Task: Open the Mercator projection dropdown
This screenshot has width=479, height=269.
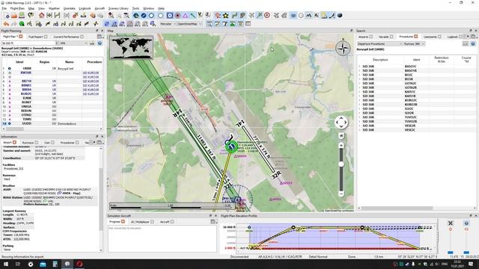Action: tap(168, 24)
